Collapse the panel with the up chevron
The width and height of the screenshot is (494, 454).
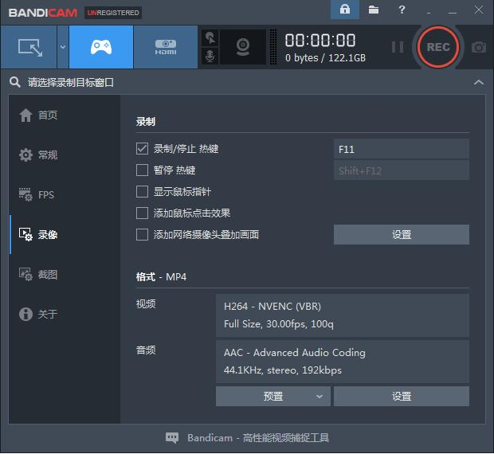(479, 83)
